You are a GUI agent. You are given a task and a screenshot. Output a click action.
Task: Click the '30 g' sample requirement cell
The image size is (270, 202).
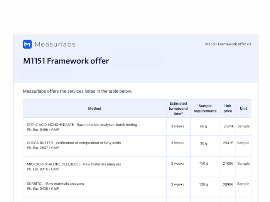(204, 143)
